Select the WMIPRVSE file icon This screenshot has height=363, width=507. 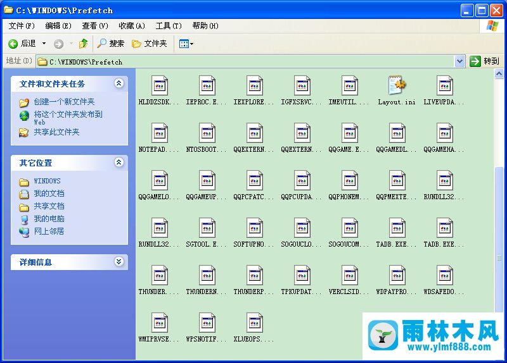coord(160,323)
